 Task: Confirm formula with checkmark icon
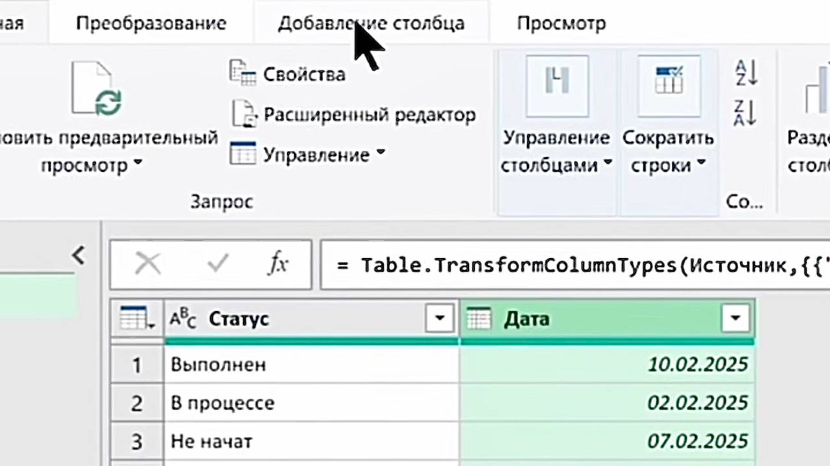(x=217, y=263)
